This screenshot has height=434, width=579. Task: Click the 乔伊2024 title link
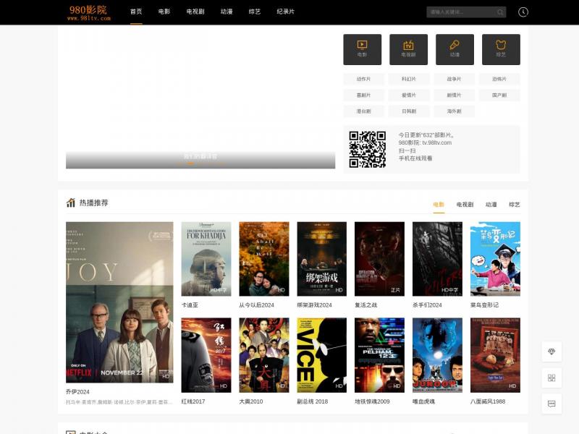pos(77,391)
